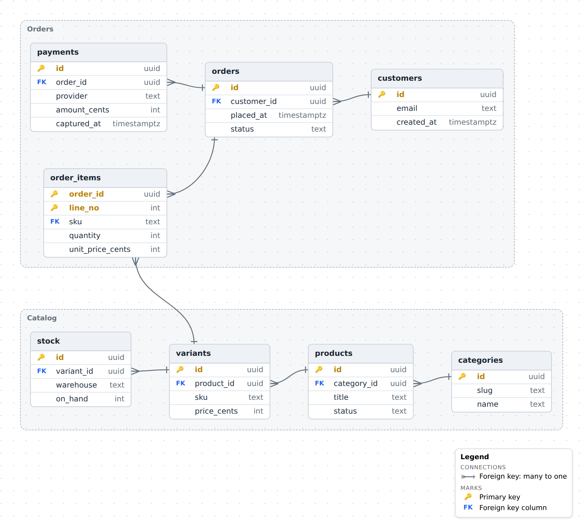Click the amount_cents column in payments
Screen dimensions: 582x527
(99, 110)
